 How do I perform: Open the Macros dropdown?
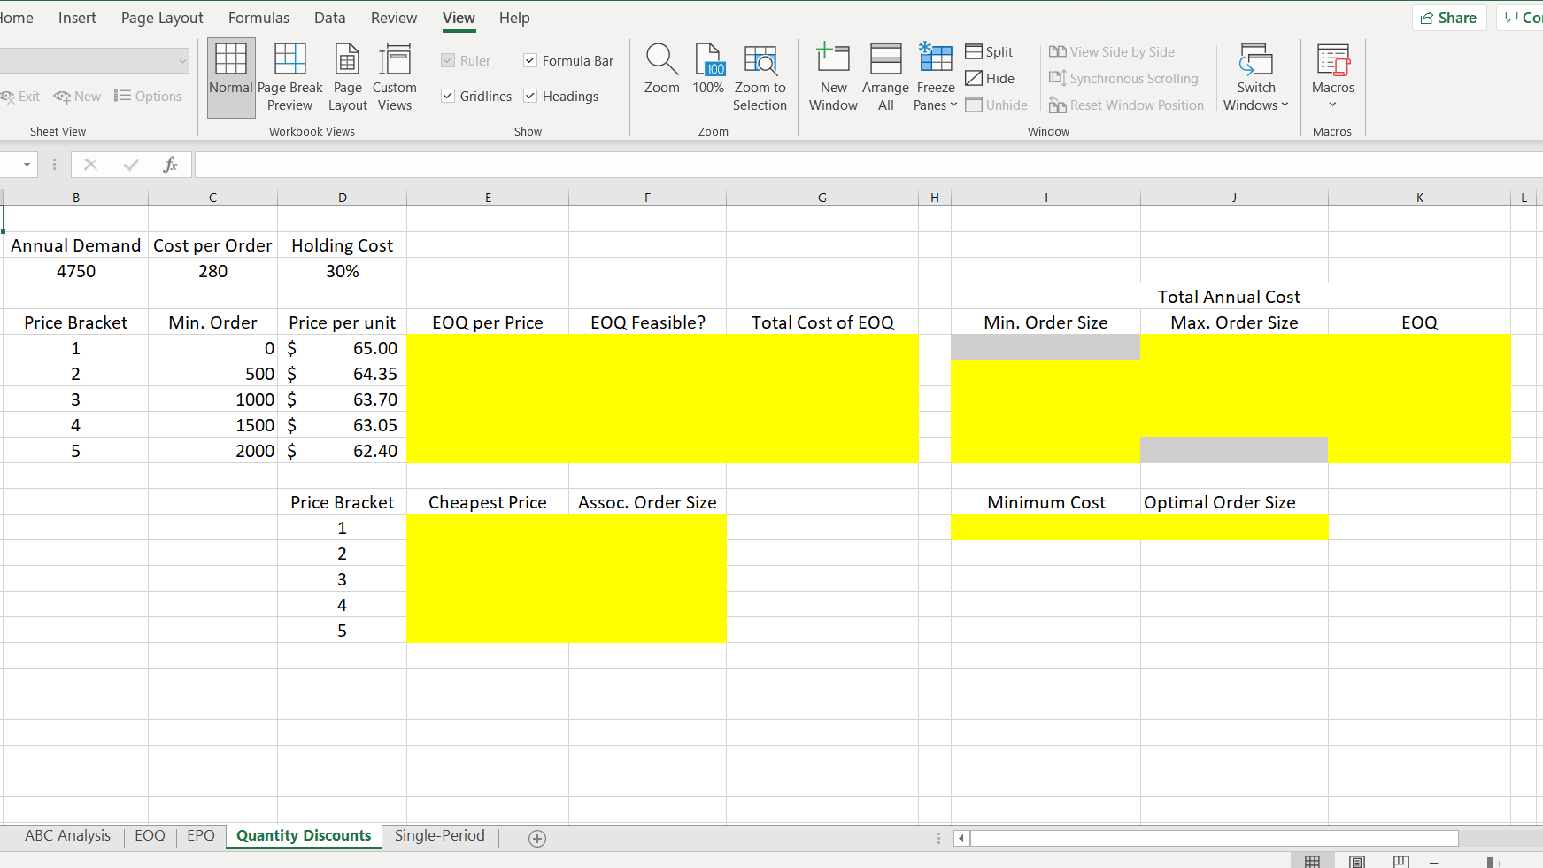point(1333,78)
